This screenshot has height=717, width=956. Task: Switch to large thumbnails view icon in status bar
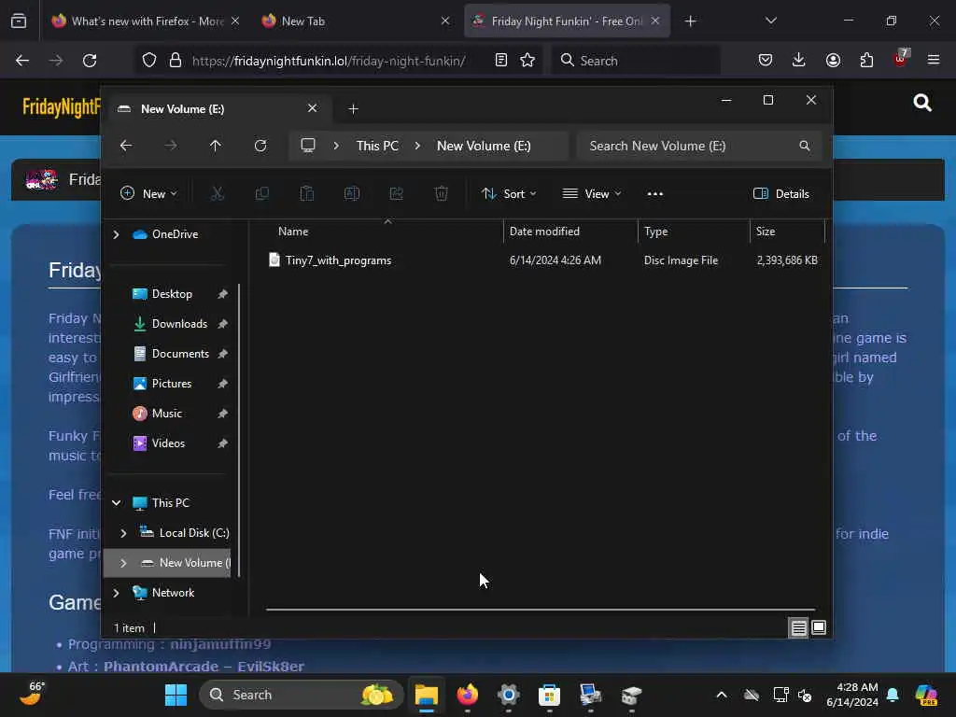tap(819, 627)
